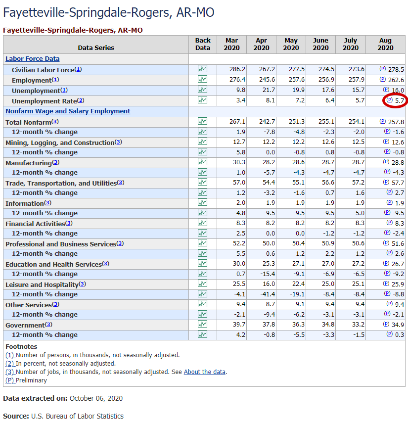Click the Government back data chart icon

pyautogui.click(x=202, y=324)
